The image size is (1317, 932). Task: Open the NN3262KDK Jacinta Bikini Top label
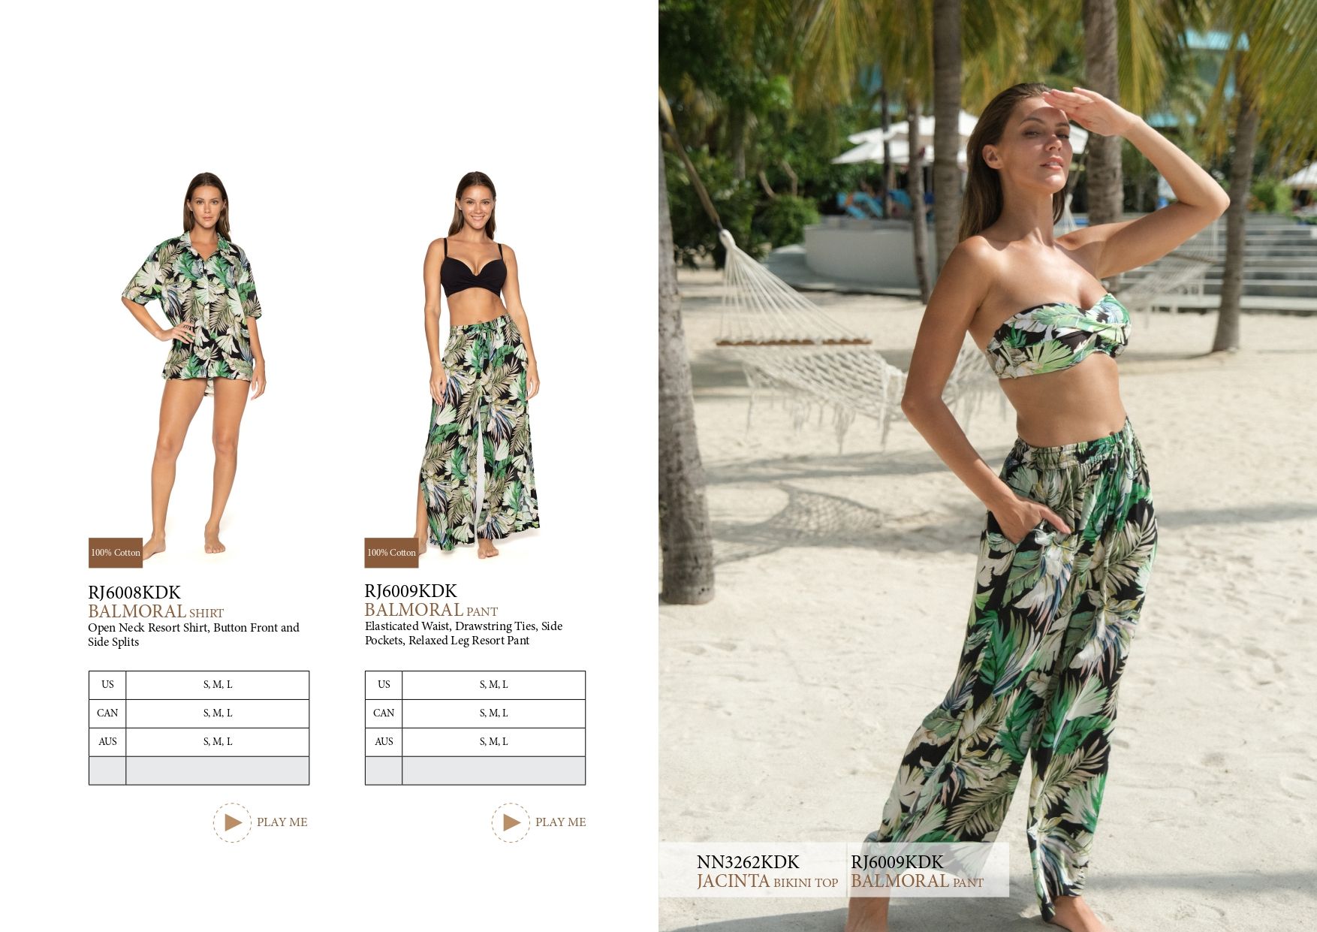(x=767, y=871)
